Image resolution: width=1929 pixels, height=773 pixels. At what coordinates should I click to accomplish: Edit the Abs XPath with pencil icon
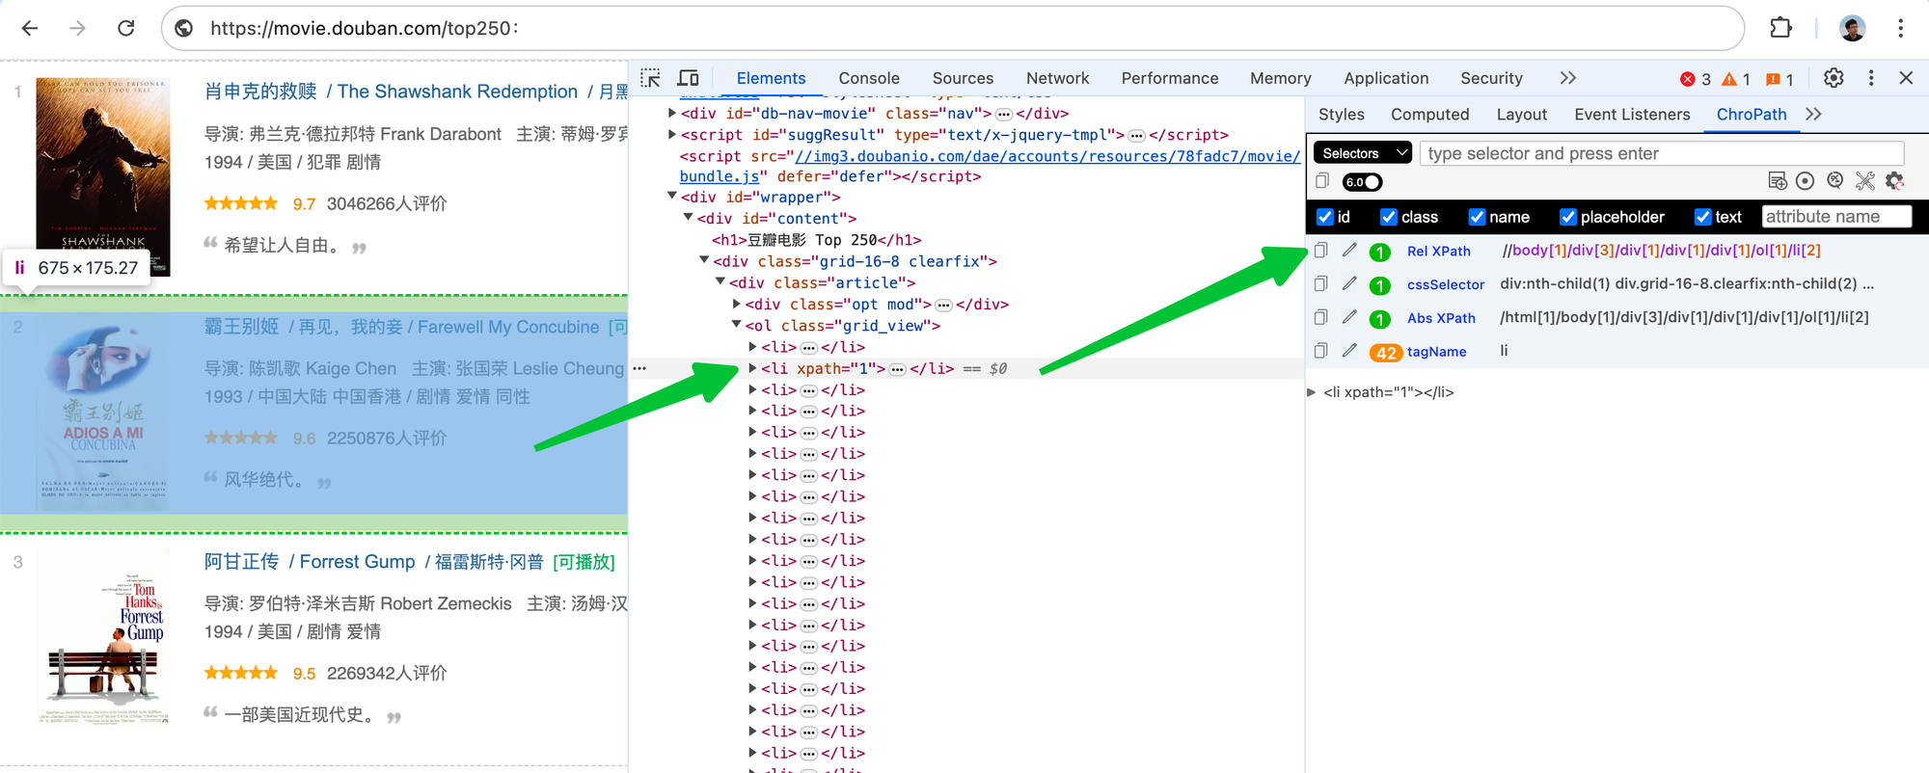pos(1350,317)
